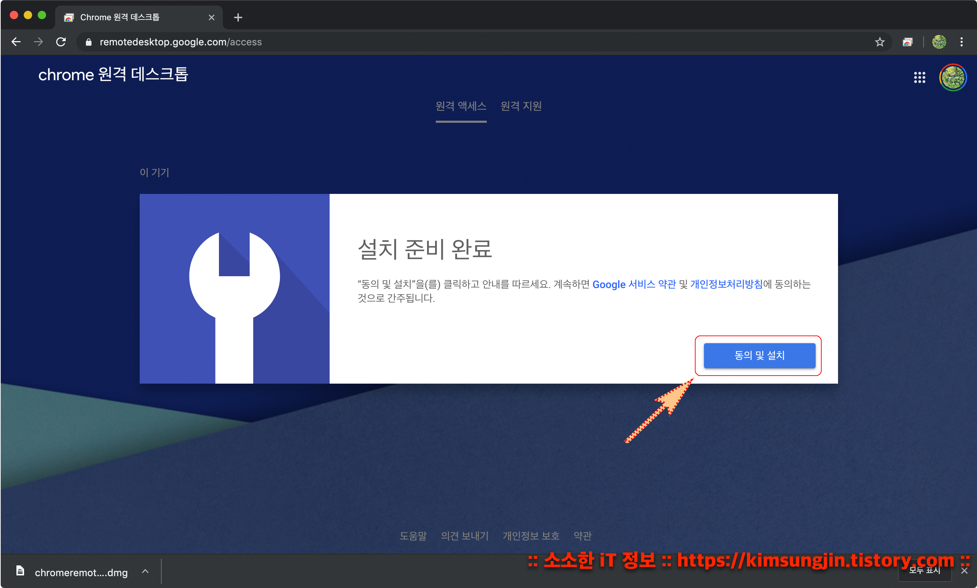This screenshot has width=977, height=588.
Task: Open Google 서비스 약관 link
Action: click(x=634, y=284)
